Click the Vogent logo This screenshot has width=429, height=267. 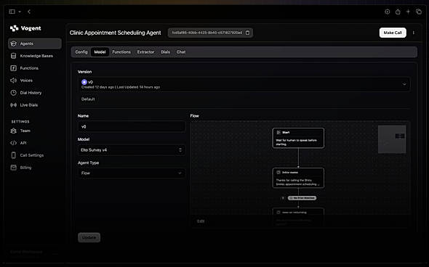click(x=25, y=28)
